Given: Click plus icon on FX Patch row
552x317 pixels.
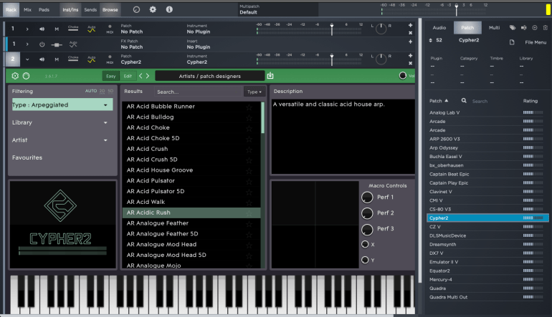Looking at the screenshot, I should tap(410, 42).
